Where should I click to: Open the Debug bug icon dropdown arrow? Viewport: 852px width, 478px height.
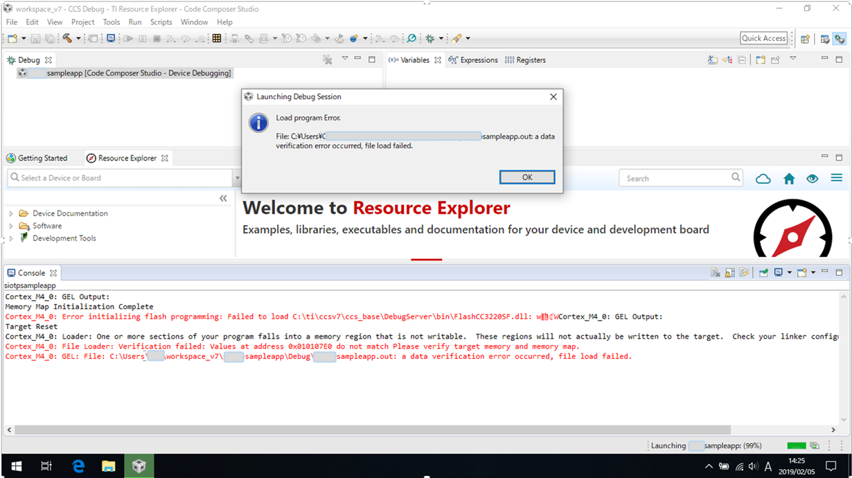[441, 38]
